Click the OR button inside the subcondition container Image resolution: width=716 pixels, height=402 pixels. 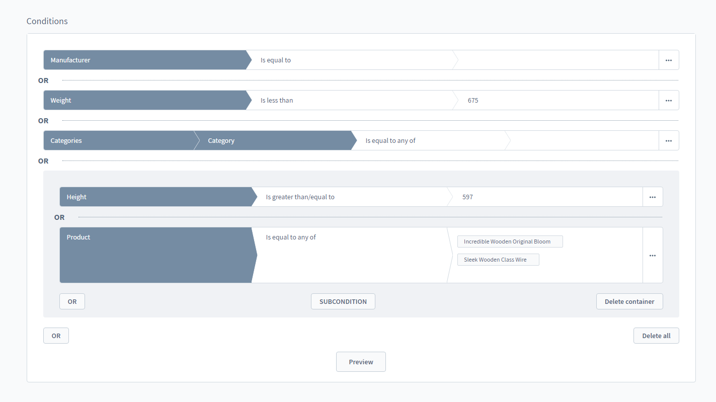click(72, 301)
